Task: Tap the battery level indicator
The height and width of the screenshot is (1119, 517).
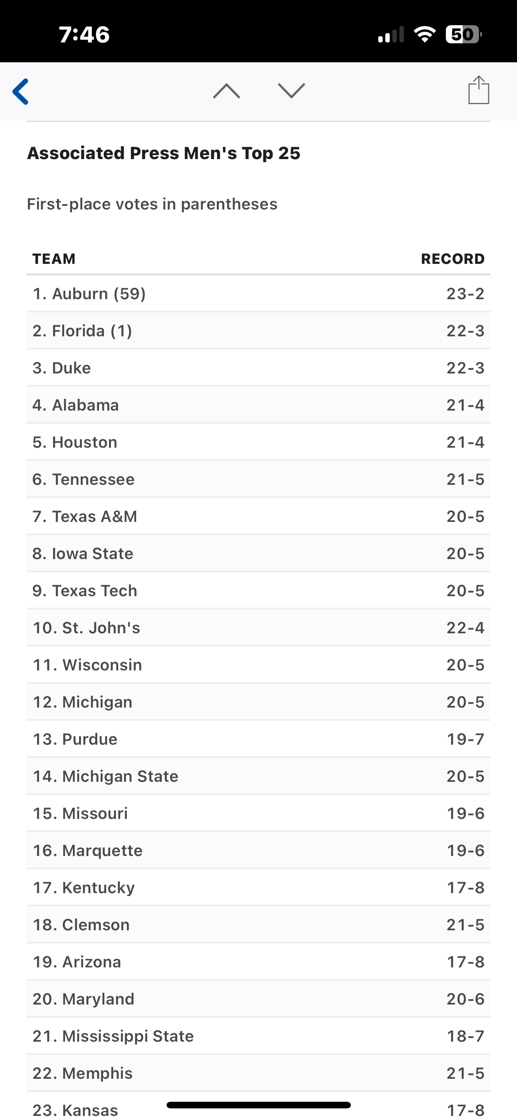Action: (x=463, y=34)
